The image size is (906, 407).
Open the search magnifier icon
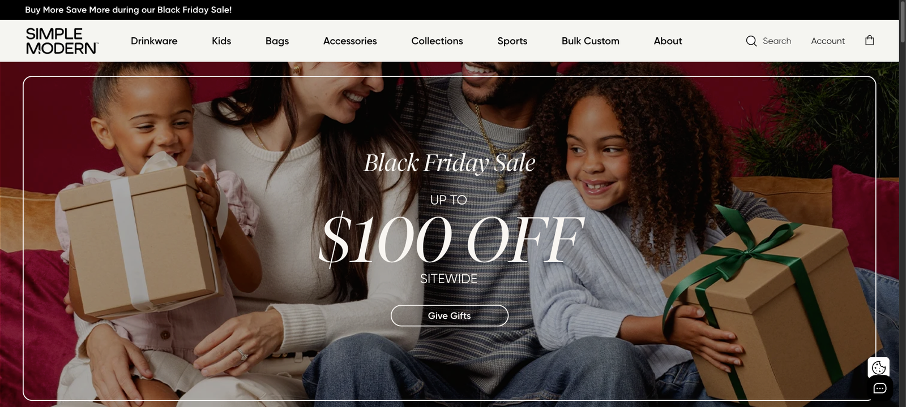click(x=751, y=41)
